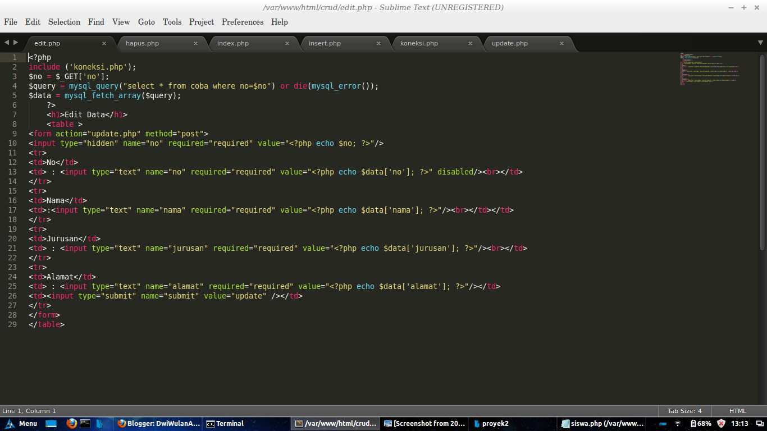Click the blue network tray icon
The width and height of the screenshot is (767, 431).
pyautogui.click(x=664, y=424)
